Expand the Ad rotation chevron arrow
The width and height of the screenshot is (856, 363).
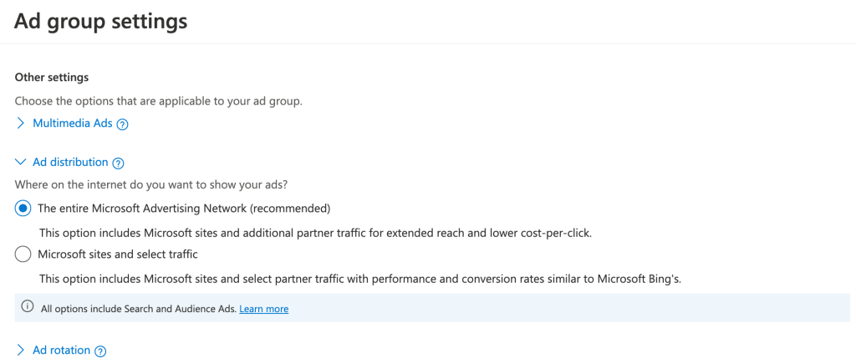click(x=21, y=350)
